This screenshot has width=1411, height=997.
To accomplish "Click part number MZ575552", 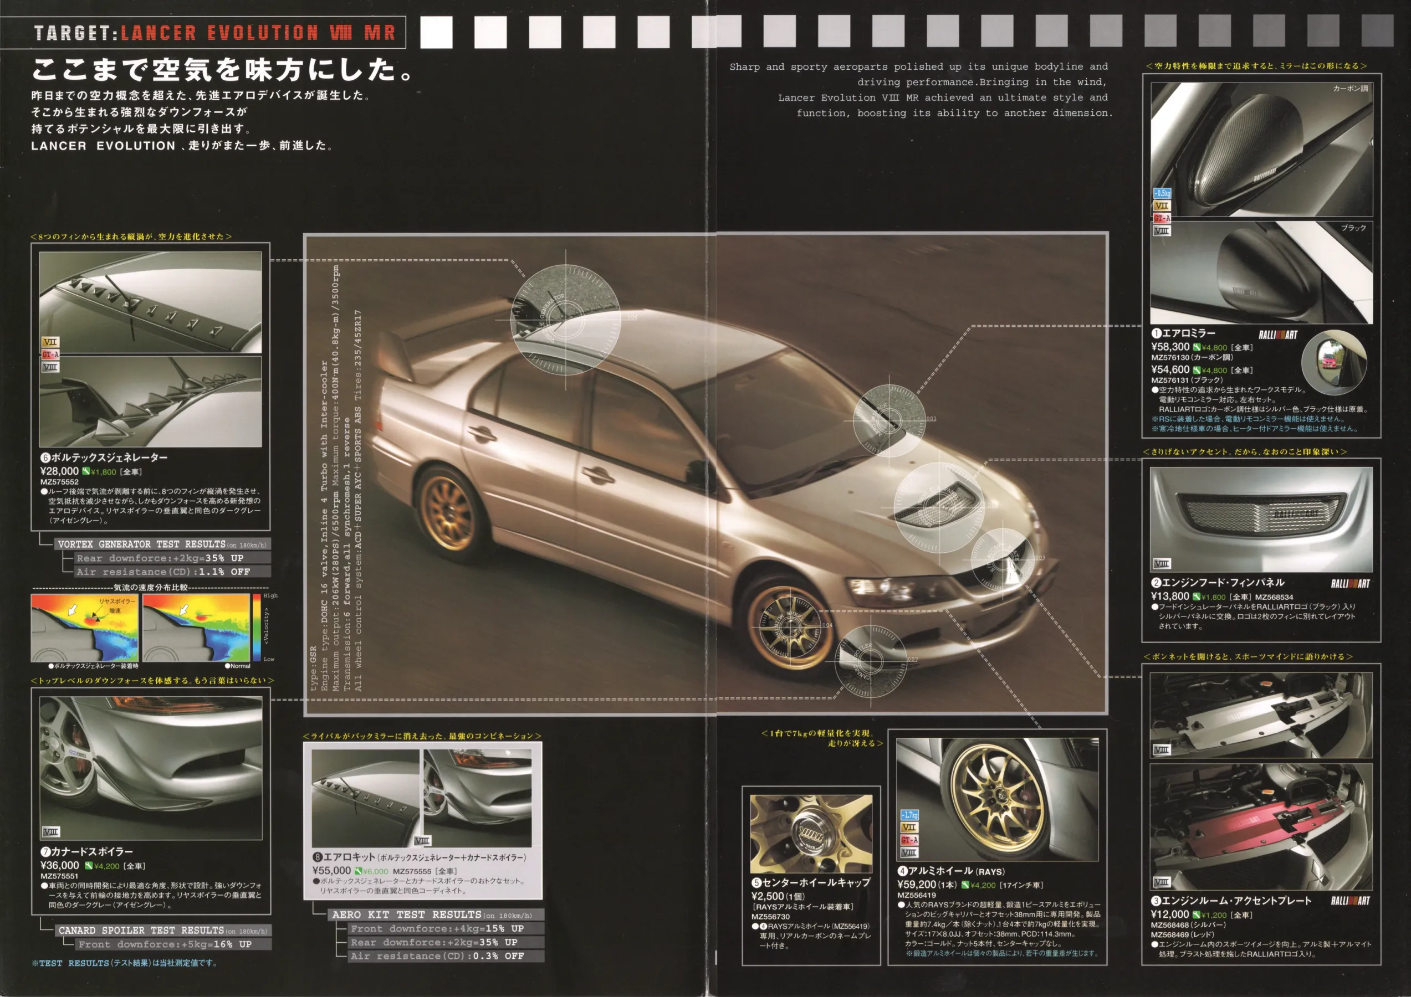I will tap(59, 482).
